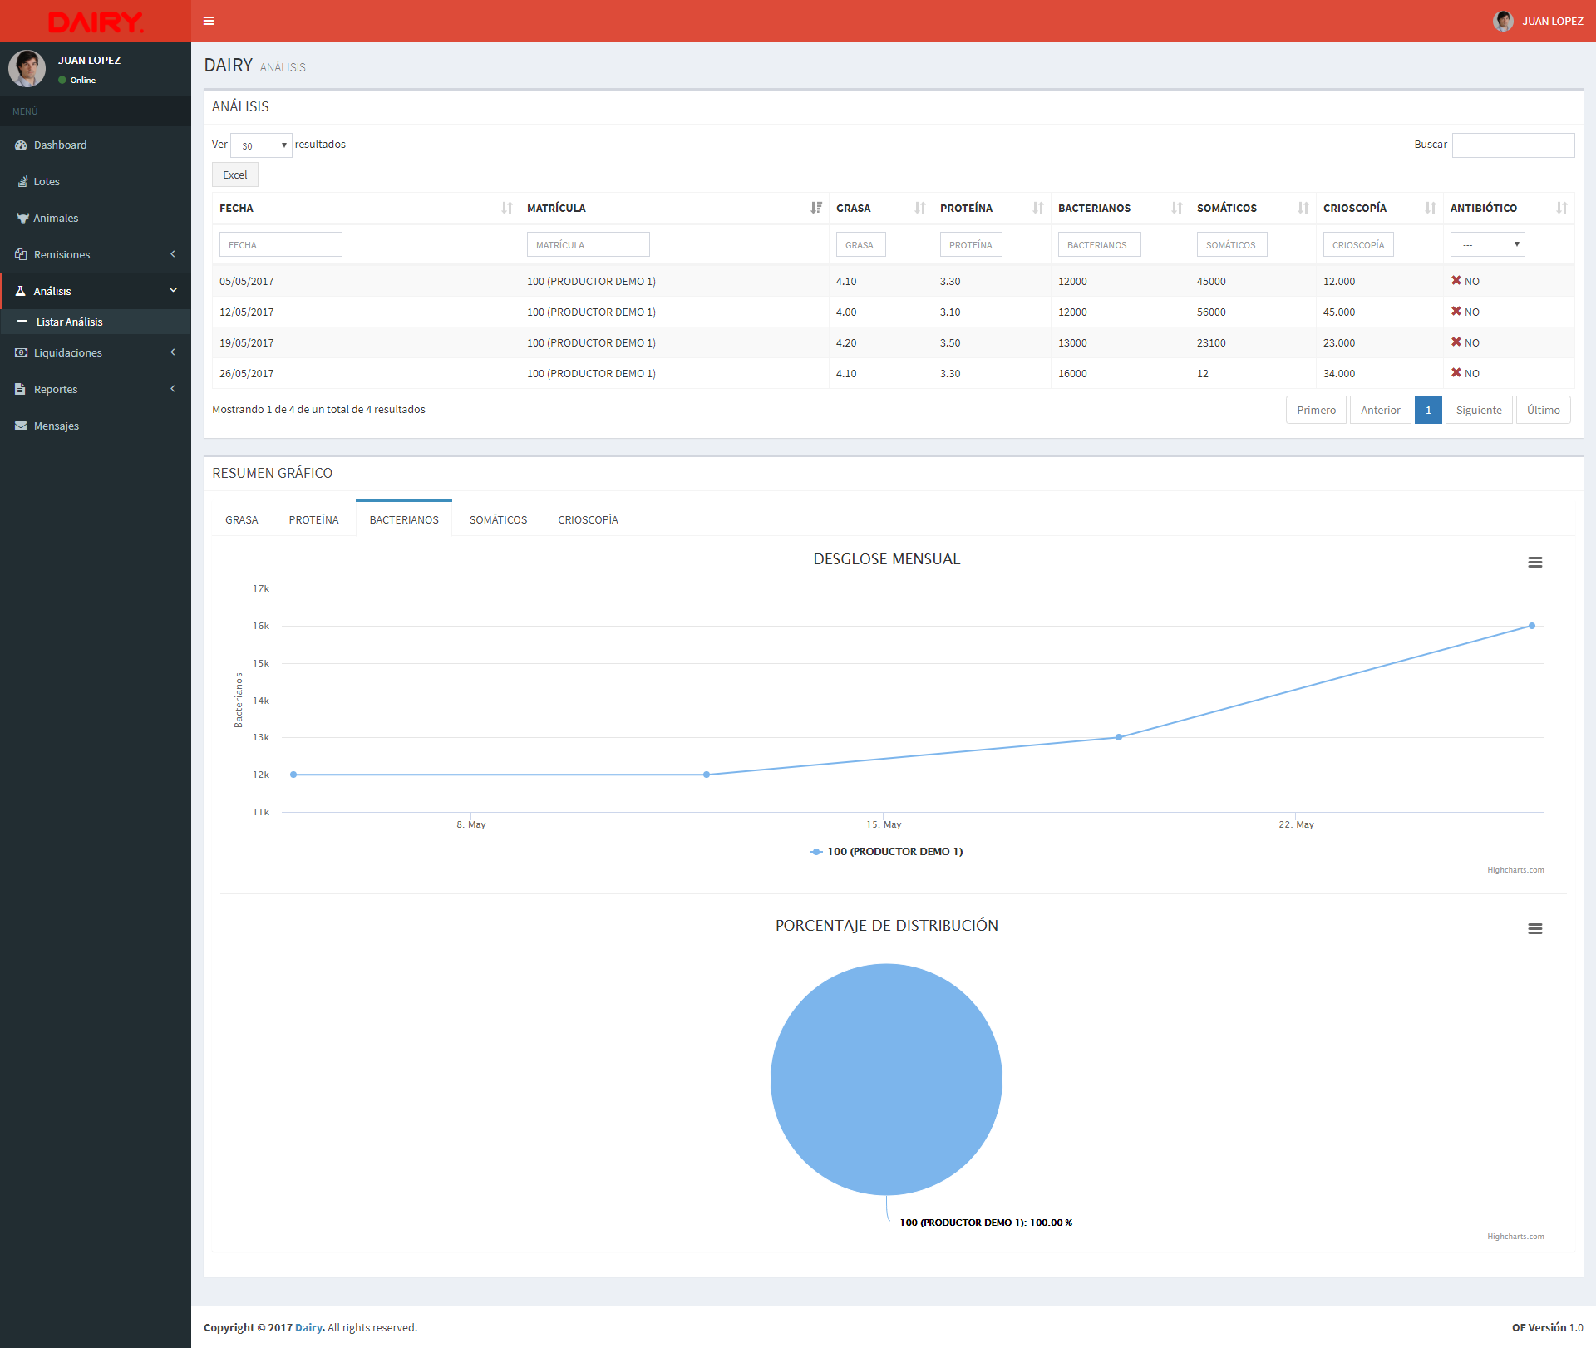
Task: Open the Porcentaje de Distribución chart menu
Action: [x=1534, y=929]
